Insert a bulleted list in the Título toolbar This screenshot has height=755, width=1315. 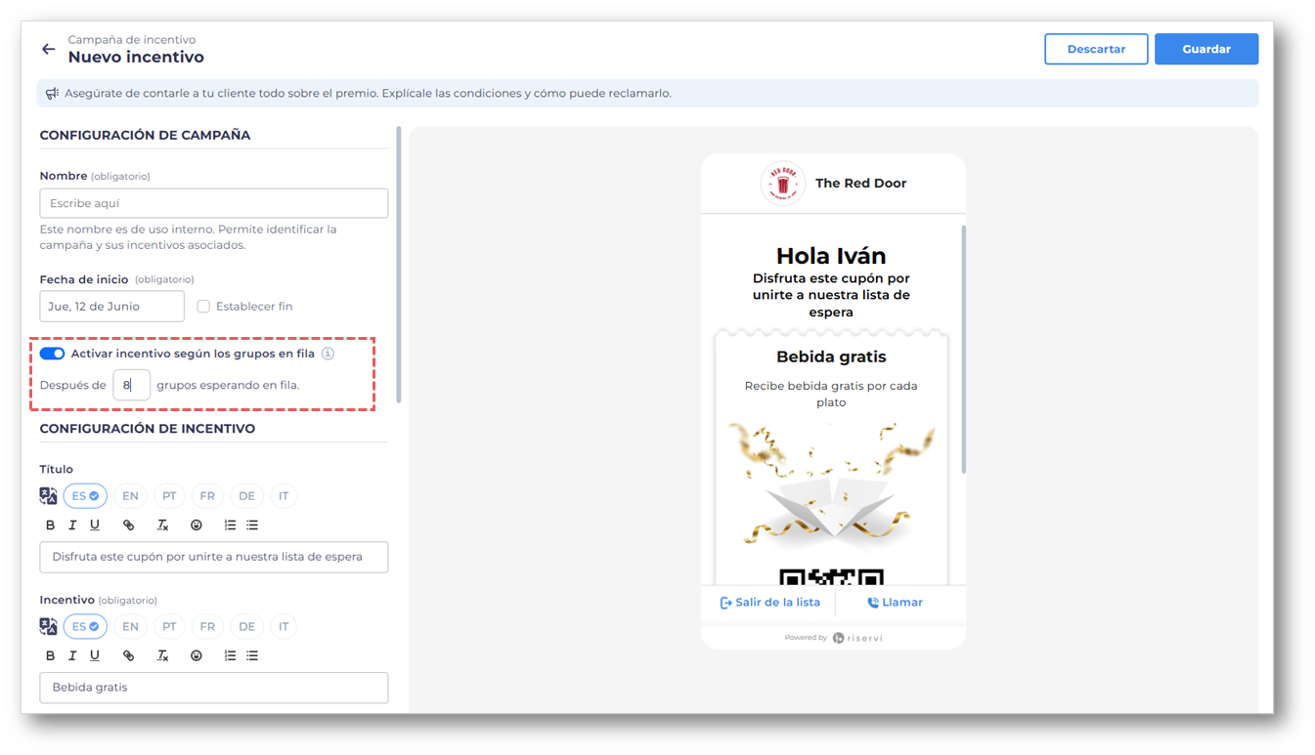[x=252, y=525]
